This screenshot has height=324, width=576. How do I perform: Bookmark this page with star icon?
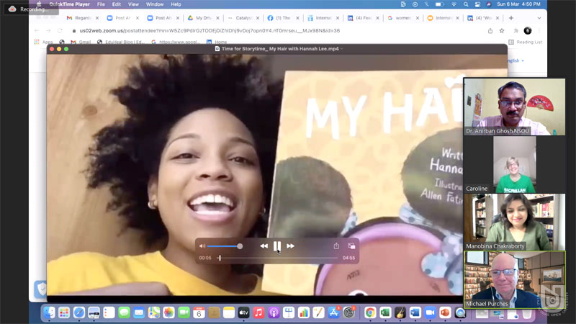(x=502, y=31)
